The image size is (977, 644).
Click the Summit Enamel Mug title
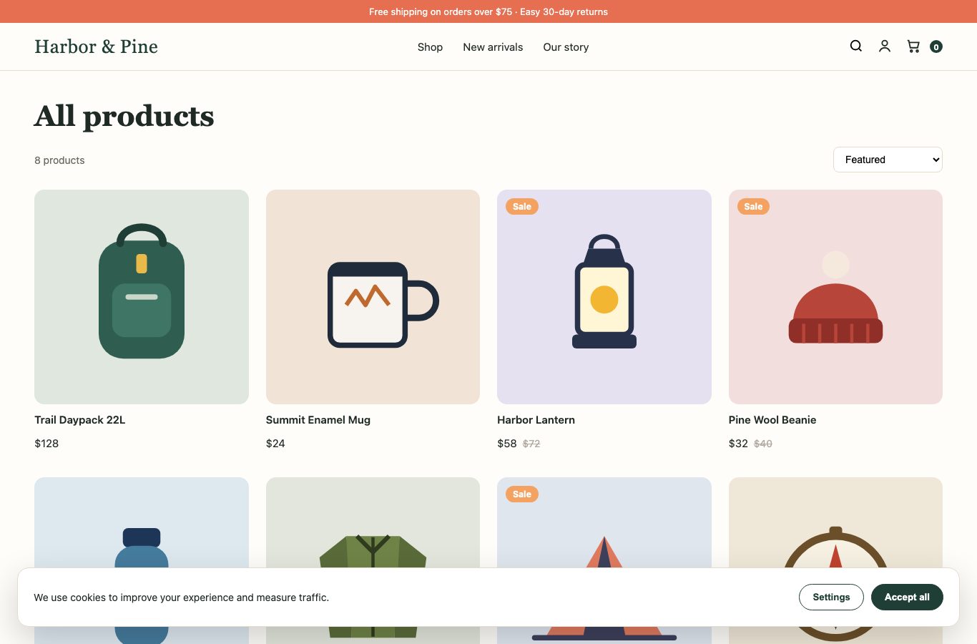318,420
